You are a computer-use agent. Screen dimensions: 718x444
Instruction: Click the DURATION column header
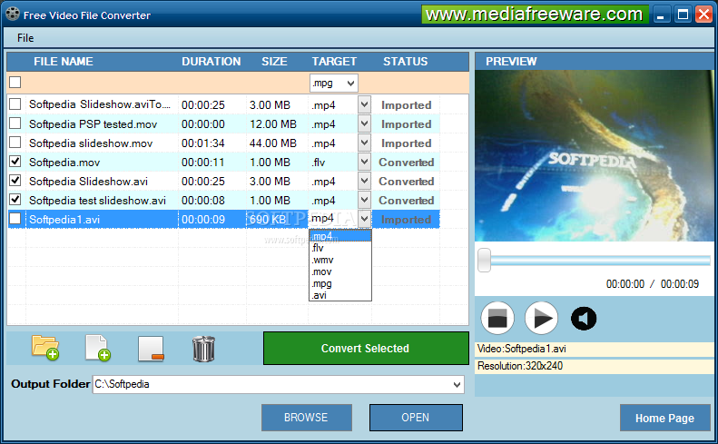tap(211, 62)
